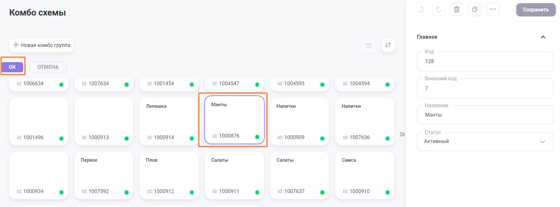Click the duplicate copy icon
The width and height of the screenshot is (560, 207).
point(475,10)
